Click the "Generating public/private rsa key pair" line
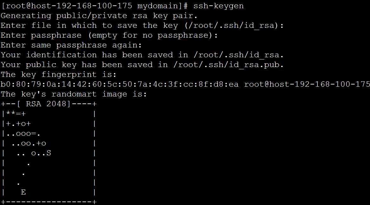 point(99,16)
